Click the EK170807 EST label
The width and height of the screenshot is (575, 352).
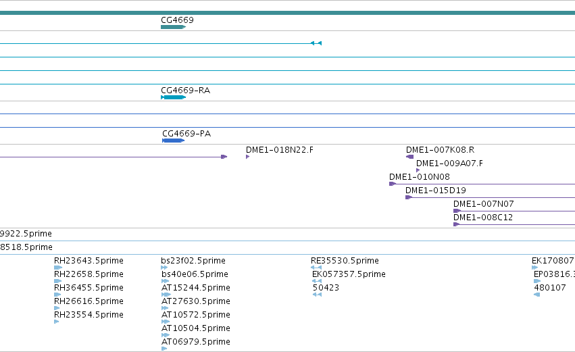[x=553, y=261]
